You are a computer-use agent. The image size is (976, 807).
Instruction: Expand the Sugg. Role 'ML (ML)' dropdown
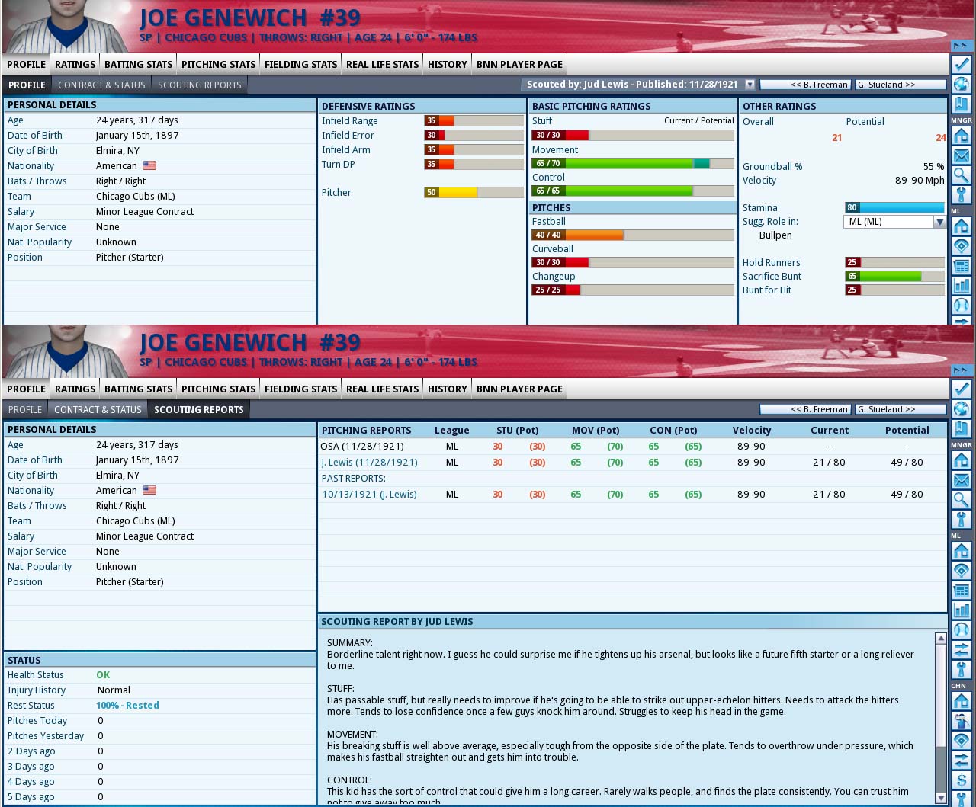(939, 222)
